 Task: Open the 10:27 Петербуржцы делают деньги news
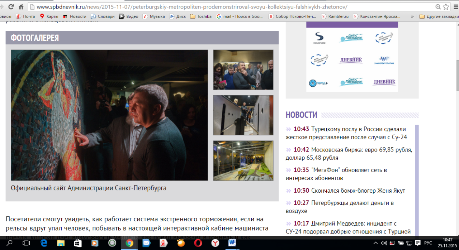[340, 207]
